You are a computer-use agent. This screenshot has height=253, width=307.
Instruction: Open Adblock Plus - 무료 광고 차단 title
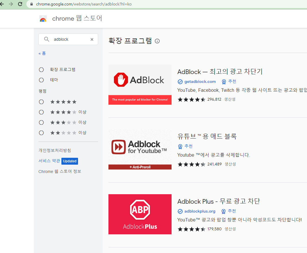pyautogui.click(x=219, y=201)
